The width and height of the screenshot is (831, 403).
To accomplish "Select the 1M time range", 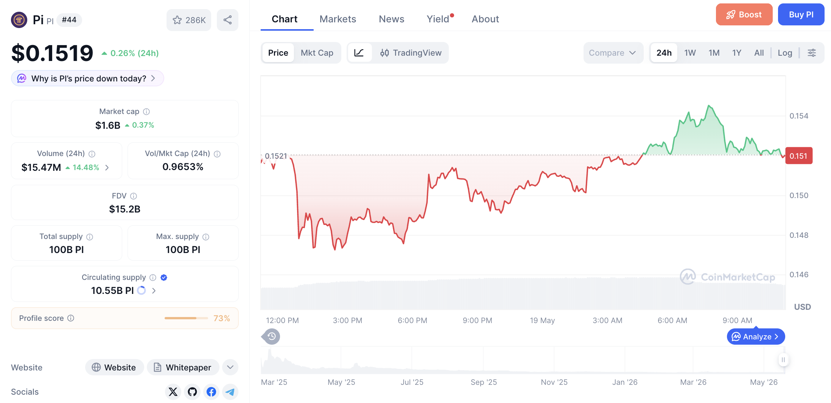I will (x=714, y=53).
